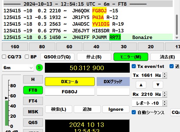The height and width of the screenshot is (132, 180).
Task: Switch to MSK mode
Action: pos(33,112)
